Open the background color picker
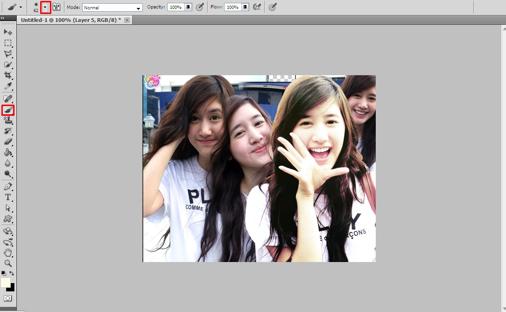This screenshot has width=506, height=312. (x=12, y=289)
